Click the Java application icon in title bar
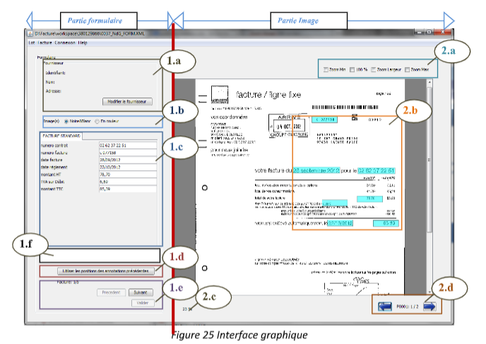This screenshot has width=486, height=344. (x=30, y=33)
